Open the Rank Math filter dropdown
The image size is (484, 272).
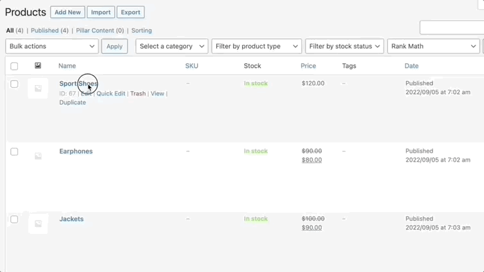coord(434,46)
